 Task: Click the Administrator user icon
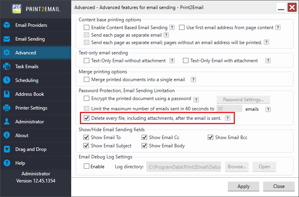(7, 122)
